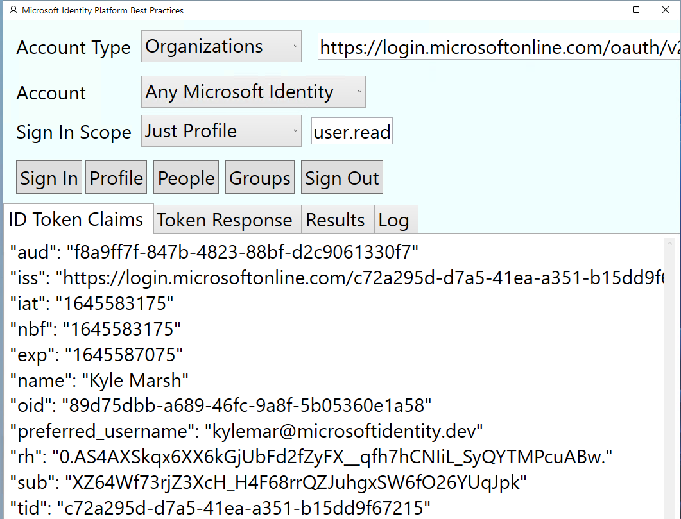Close the Microsoft Identity Platform window
Image resolution: width=681 pixels, height=519 pixels.
pyautogui.click(x=666, y=10)
